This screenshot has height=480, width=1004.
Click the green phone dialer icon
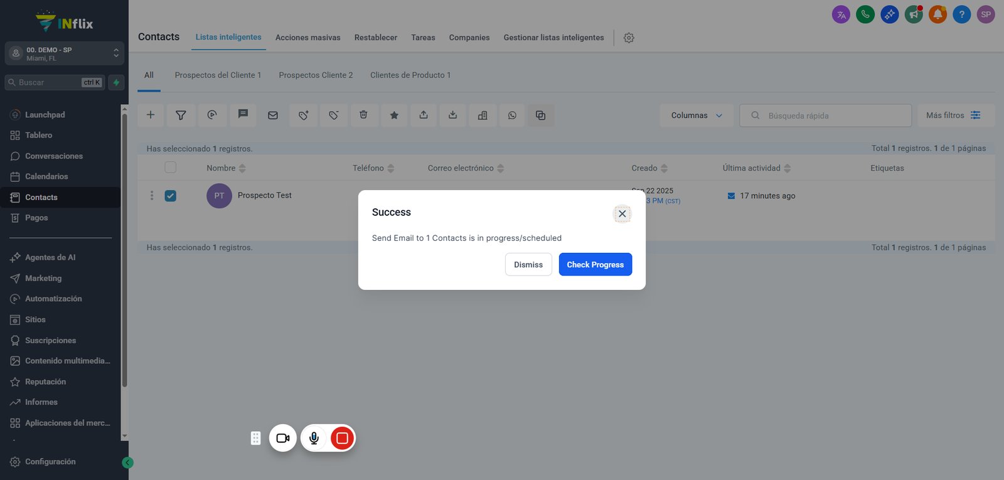865,14
